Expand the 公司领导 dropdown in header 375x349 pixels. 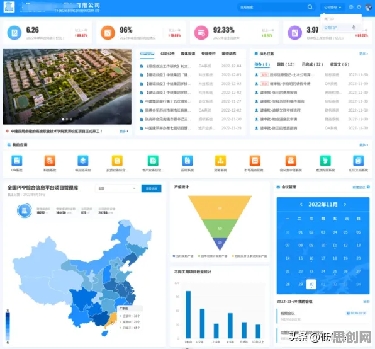pos(332,7)
